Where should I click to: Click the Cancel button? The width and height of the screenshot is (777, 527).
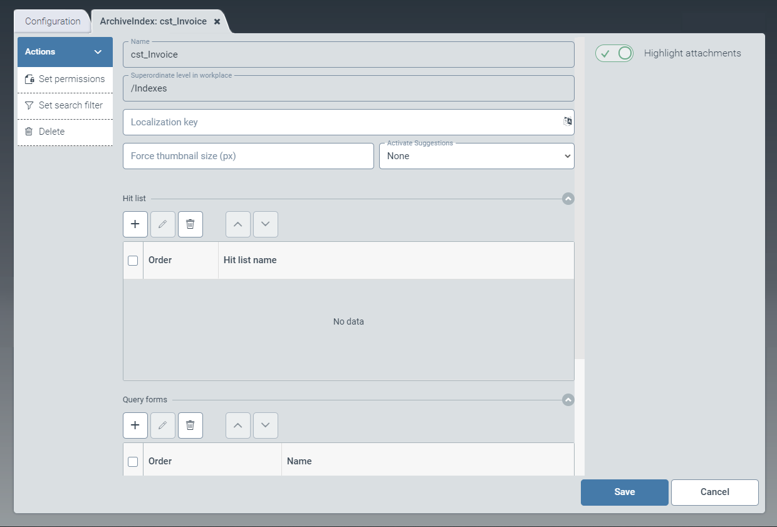click(x=715, y=493)
